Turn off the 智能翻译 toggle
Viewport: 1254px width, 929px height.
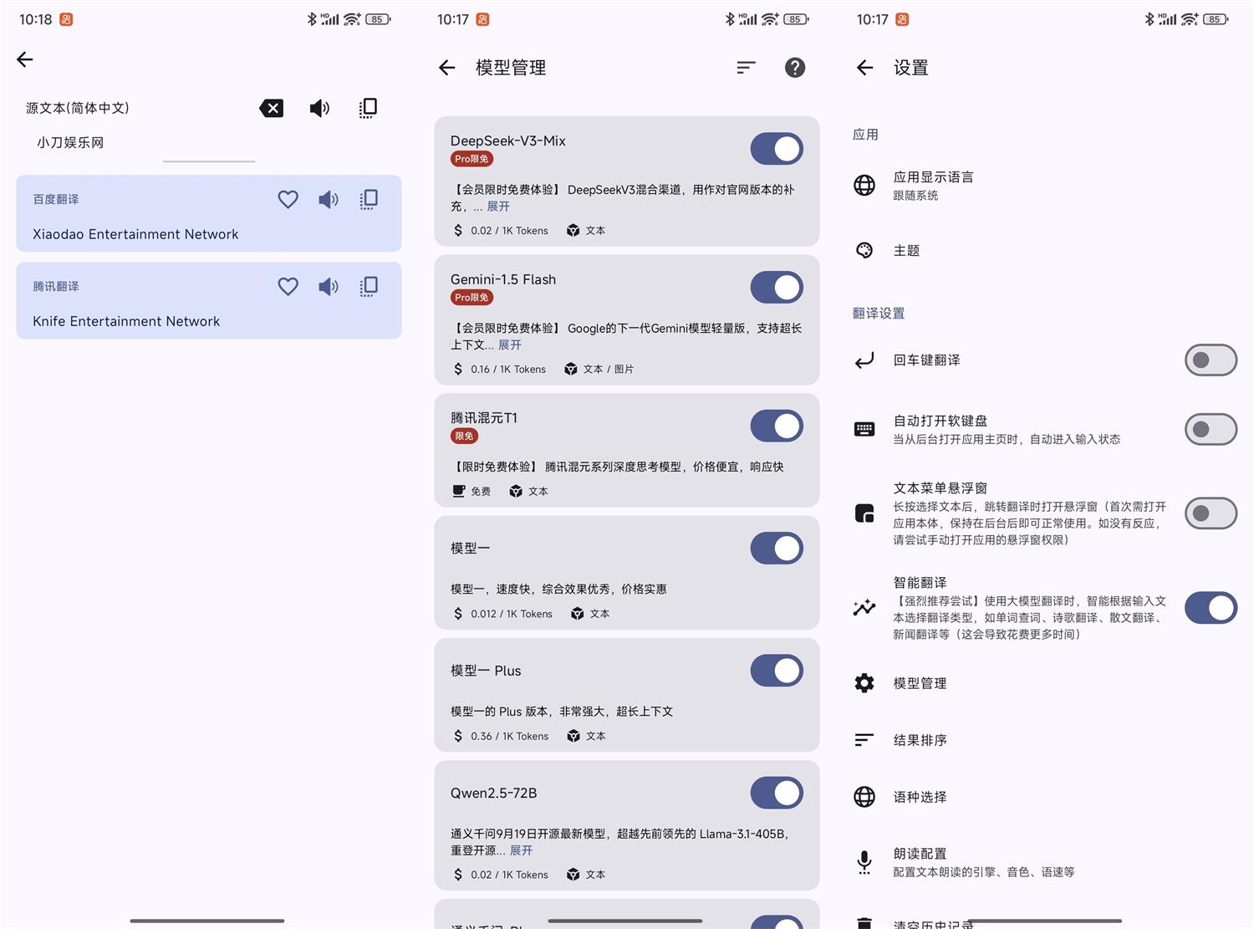coord(1211,608)
